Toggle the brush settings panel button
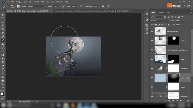The width and height of the screenshot is (193, 108). click(x=18, y=6)
